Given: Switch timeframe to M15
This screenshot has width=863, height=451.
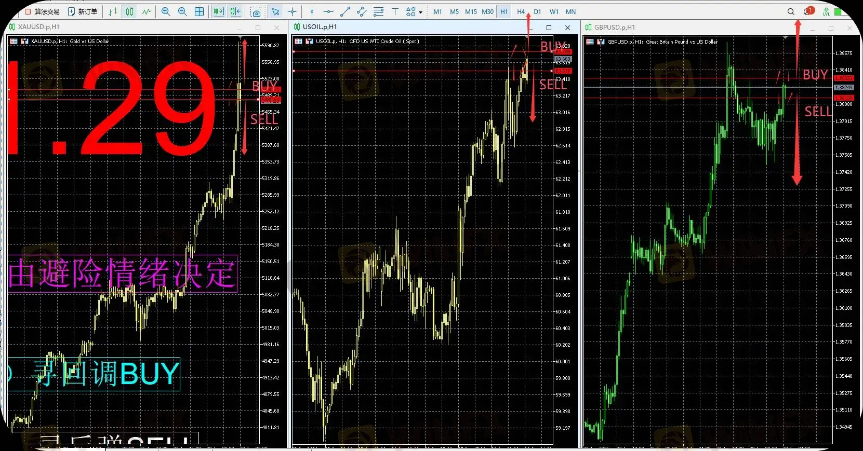Looking at the screenshot, I should (x=471, y=11).
